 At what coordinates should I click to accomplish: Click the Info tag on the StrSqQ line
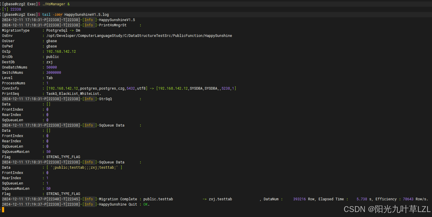89,99
